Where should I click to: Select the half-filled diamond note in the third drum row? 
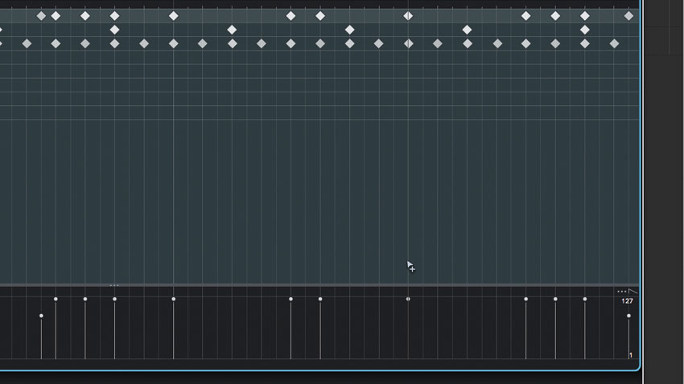[408, 43]
